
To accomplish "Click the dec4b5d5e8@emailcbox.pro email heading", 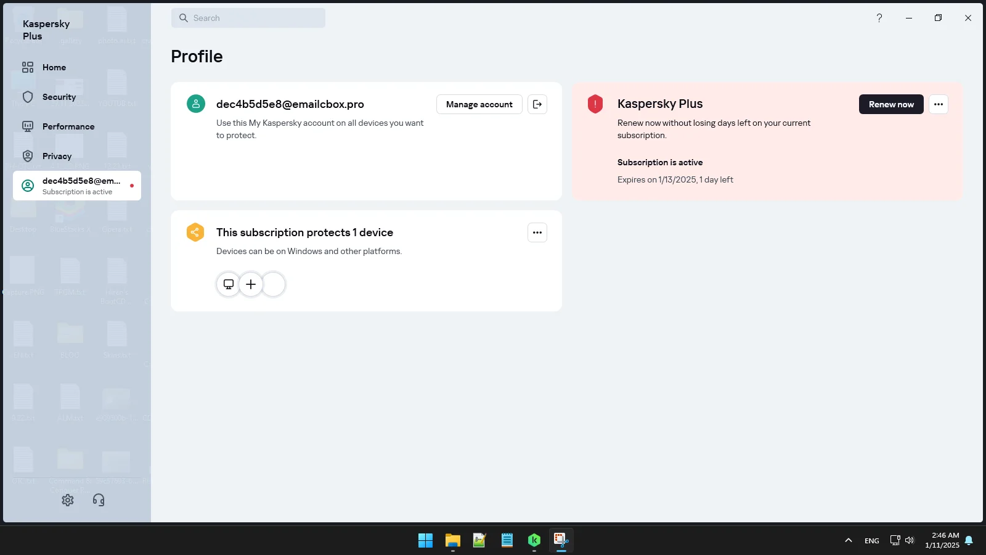I will click(290, 104).
